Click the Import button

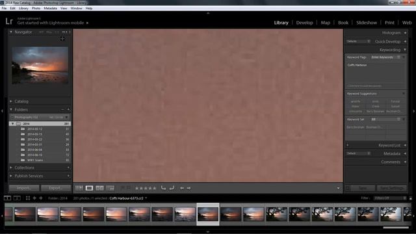pos(24,188)
